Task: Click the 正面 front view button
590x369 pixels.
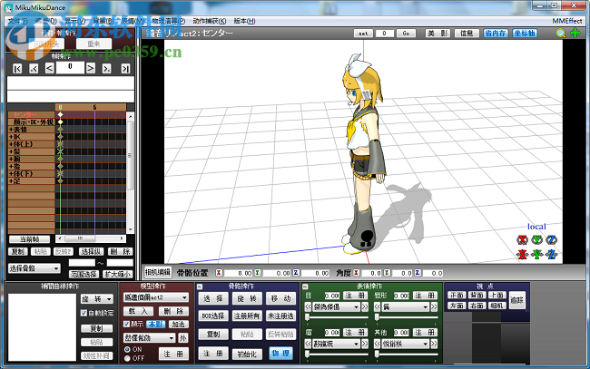Action: click(457, 296)
